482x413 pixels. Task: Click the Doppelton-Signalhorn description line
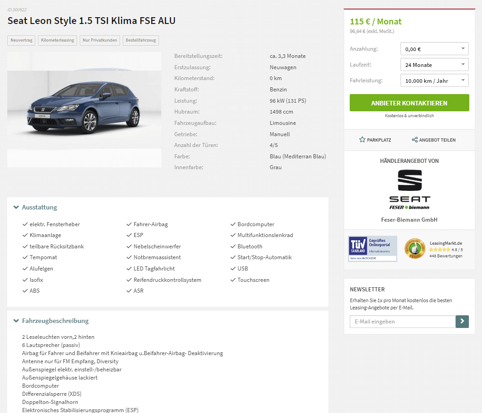[50, 402]
